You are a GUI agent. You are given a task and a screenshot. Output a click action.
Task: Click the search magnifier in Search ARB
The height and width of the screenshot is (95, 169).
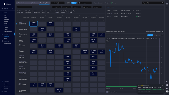162,3
